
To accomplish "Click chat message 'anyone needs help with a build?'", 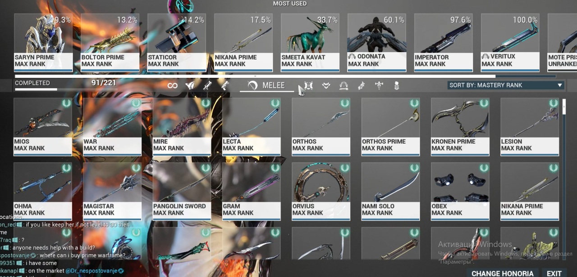I will [54, 248].
